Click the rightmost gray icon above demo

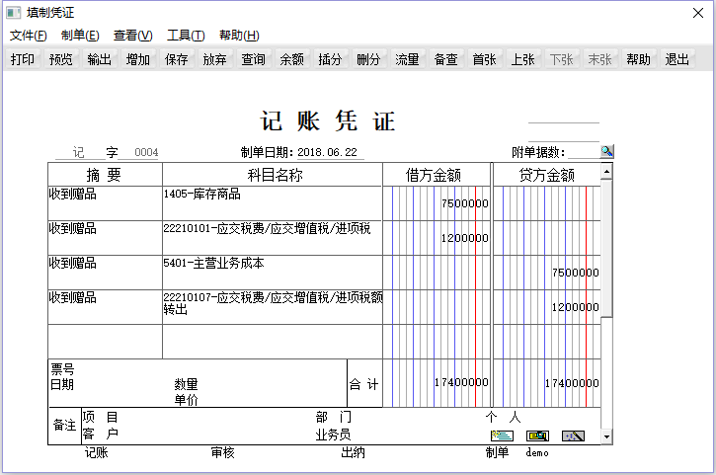coord(573,435)
